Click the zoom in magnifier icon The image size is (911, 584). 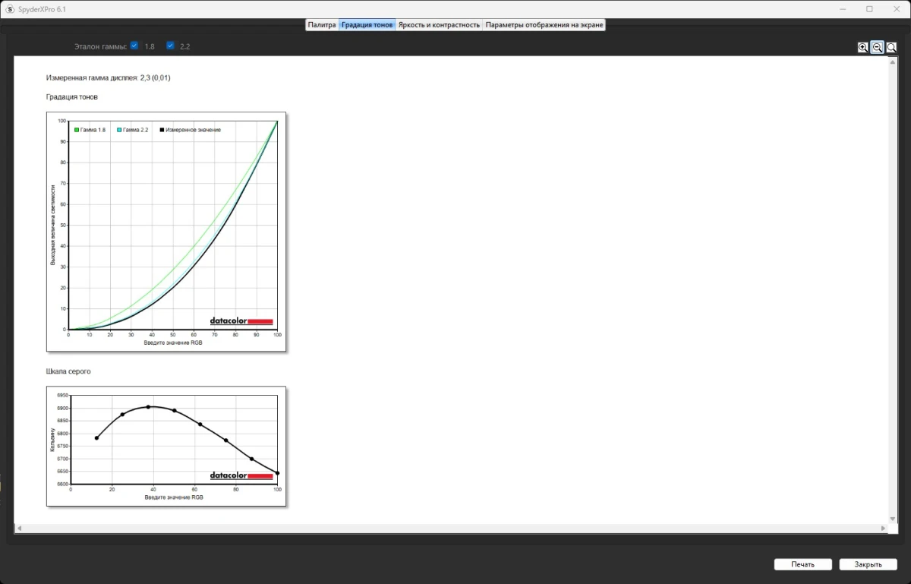point(862,47)
